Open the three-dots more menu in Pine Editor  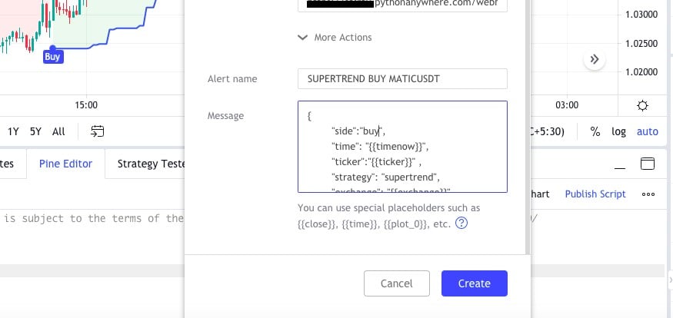pos(648,194)
